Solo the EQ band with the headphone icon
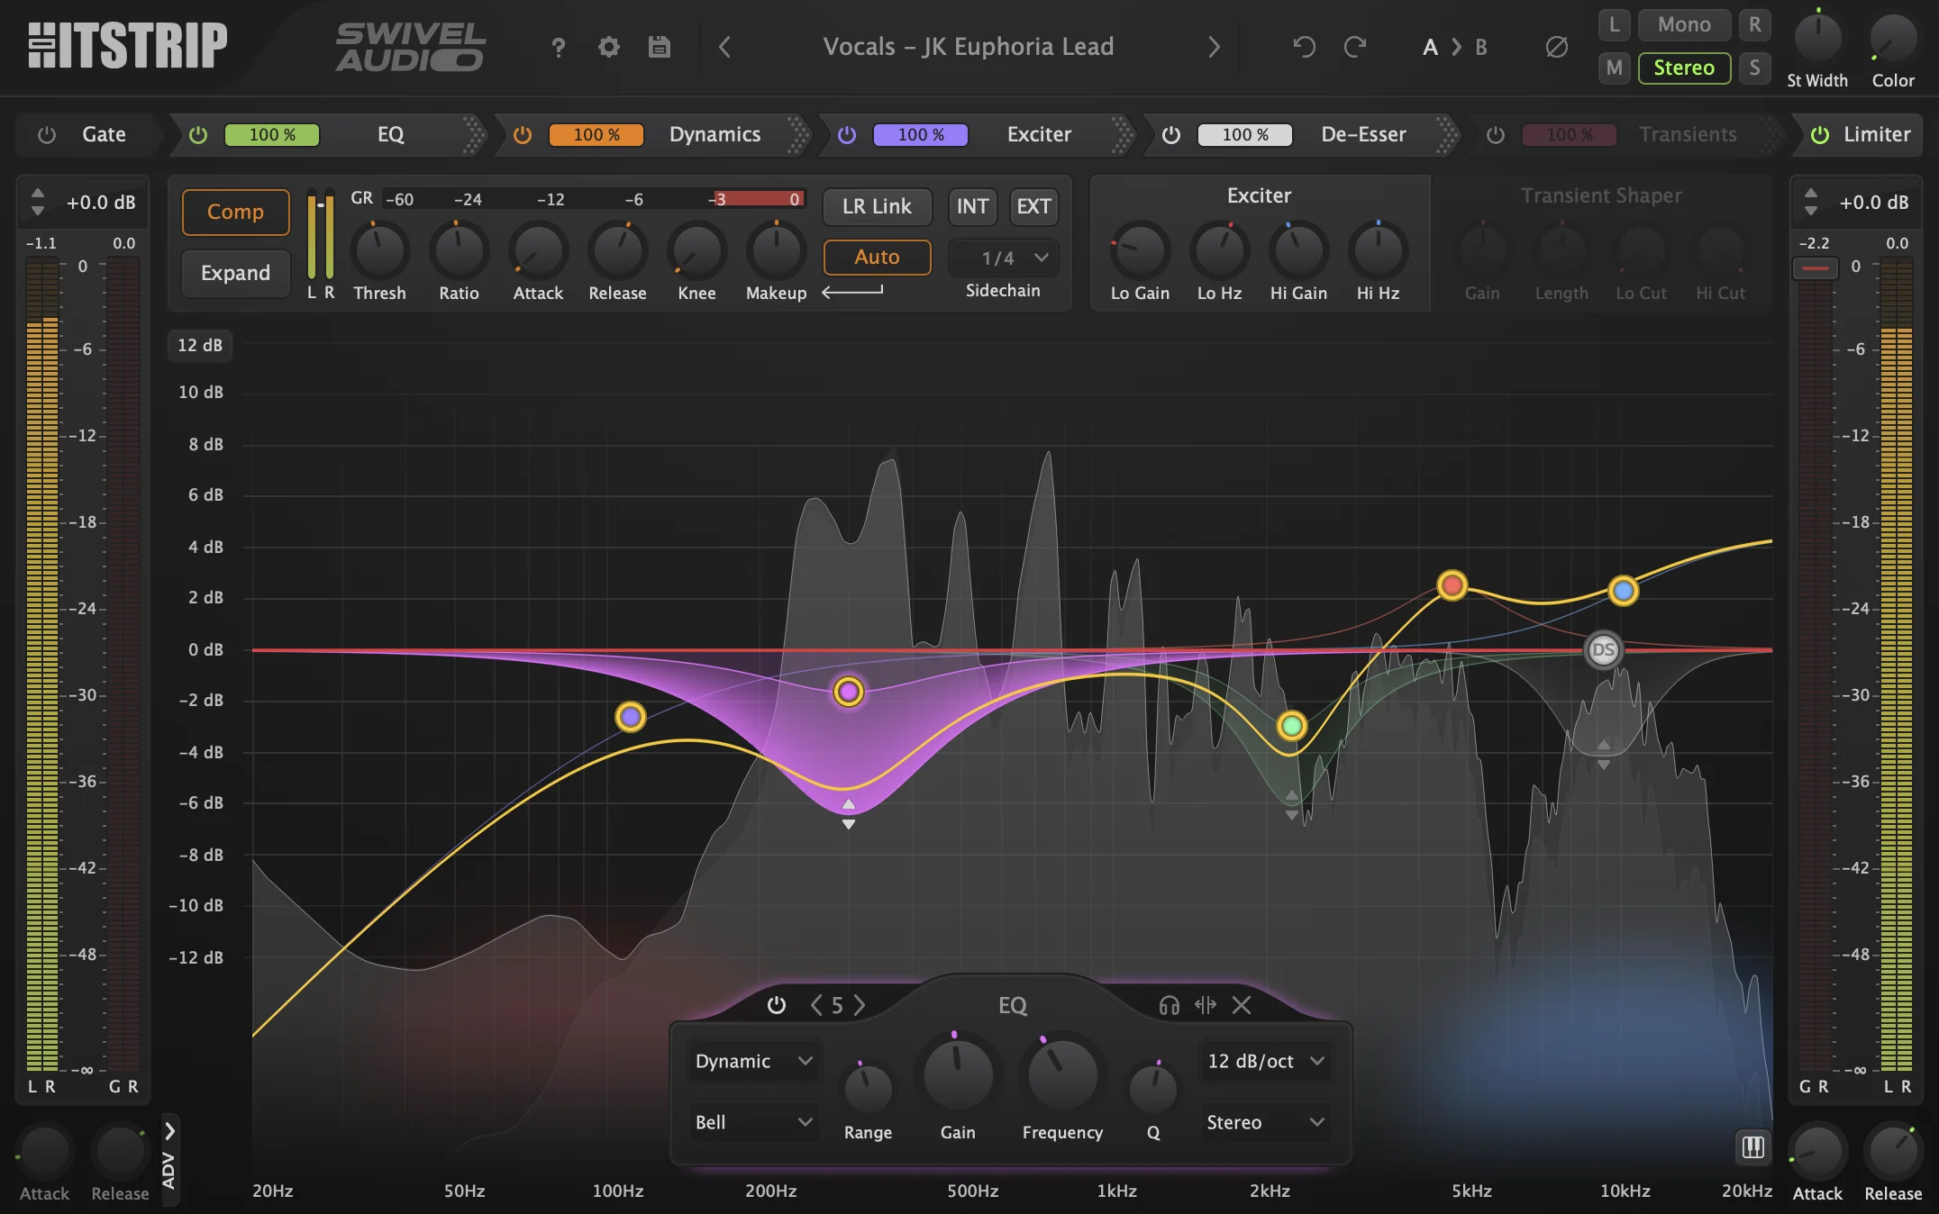 click(x=1169, y=1006)
